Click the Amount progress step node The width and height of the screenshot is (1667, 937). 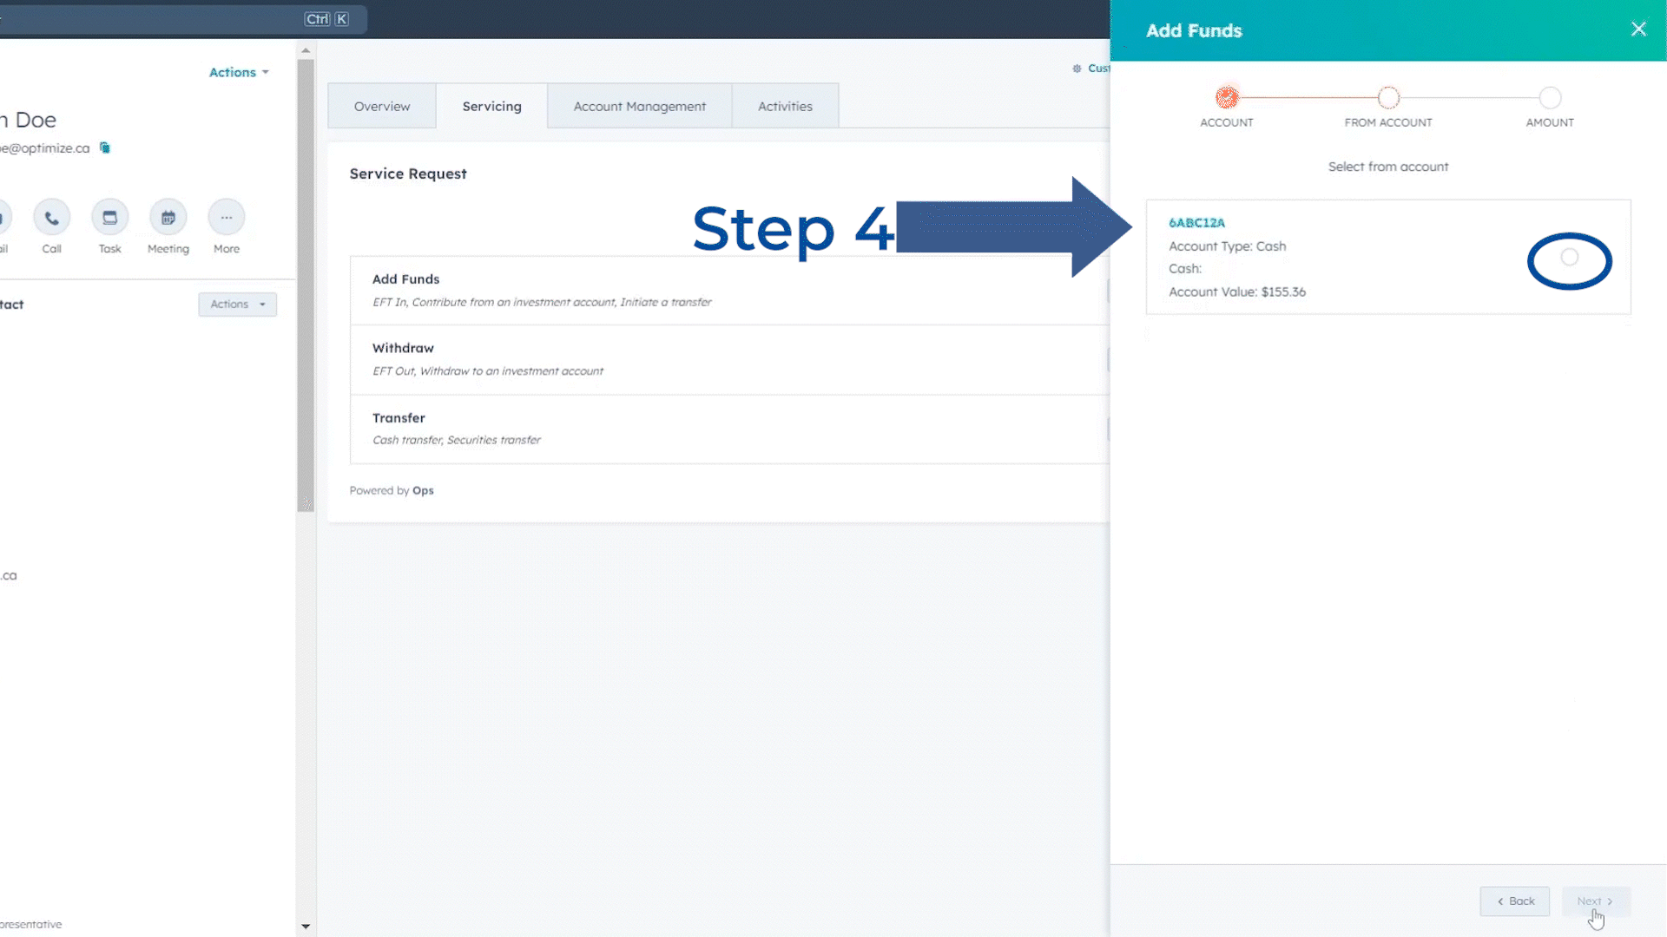pyautogui.click(x=1550, y=97)
